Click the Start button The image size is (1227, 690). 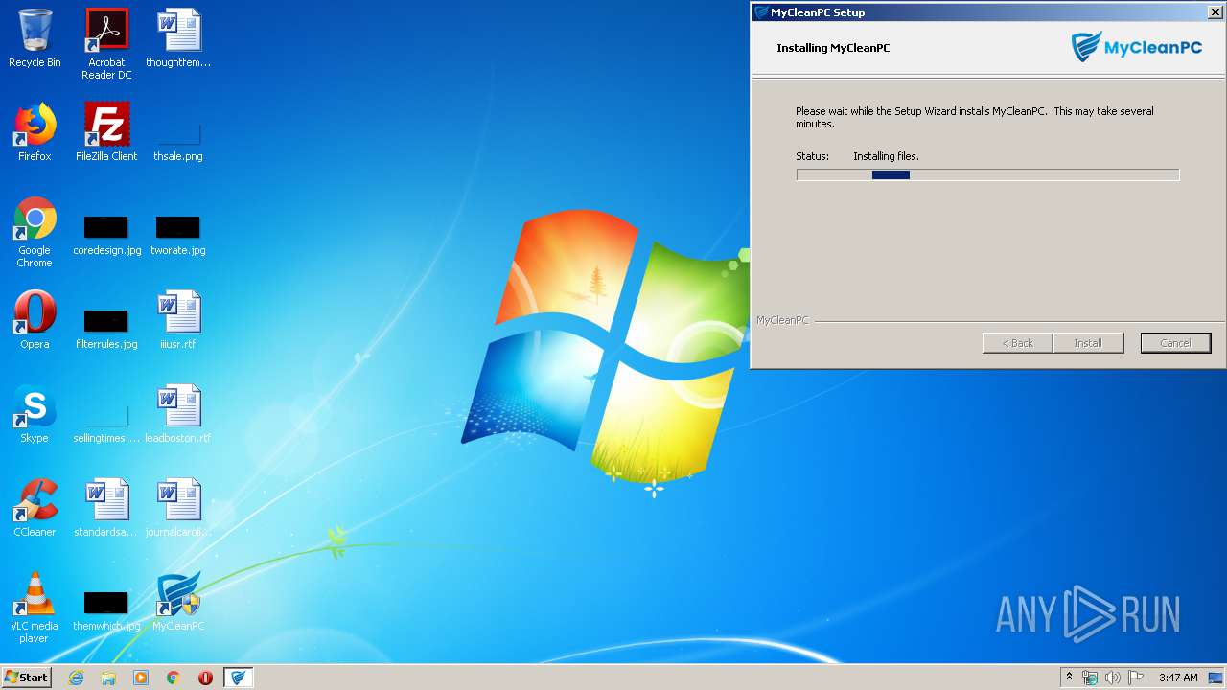26,678
